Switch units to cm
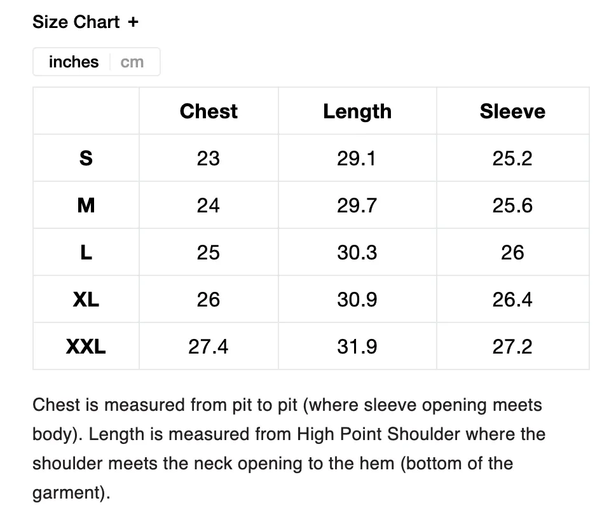 click(132, 62)
